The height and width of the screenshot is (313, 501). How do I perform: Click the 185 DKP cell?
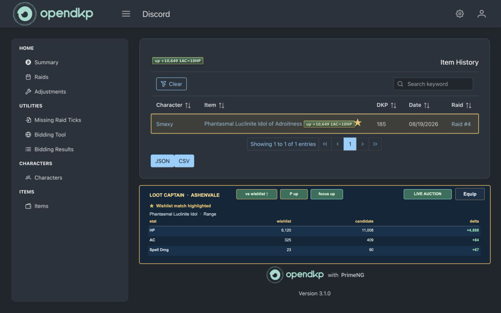[x=381, y=124]
